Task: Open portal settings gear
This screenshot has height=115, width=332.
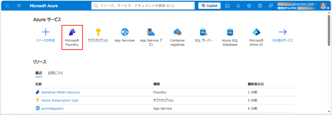Action: [249, 6]
